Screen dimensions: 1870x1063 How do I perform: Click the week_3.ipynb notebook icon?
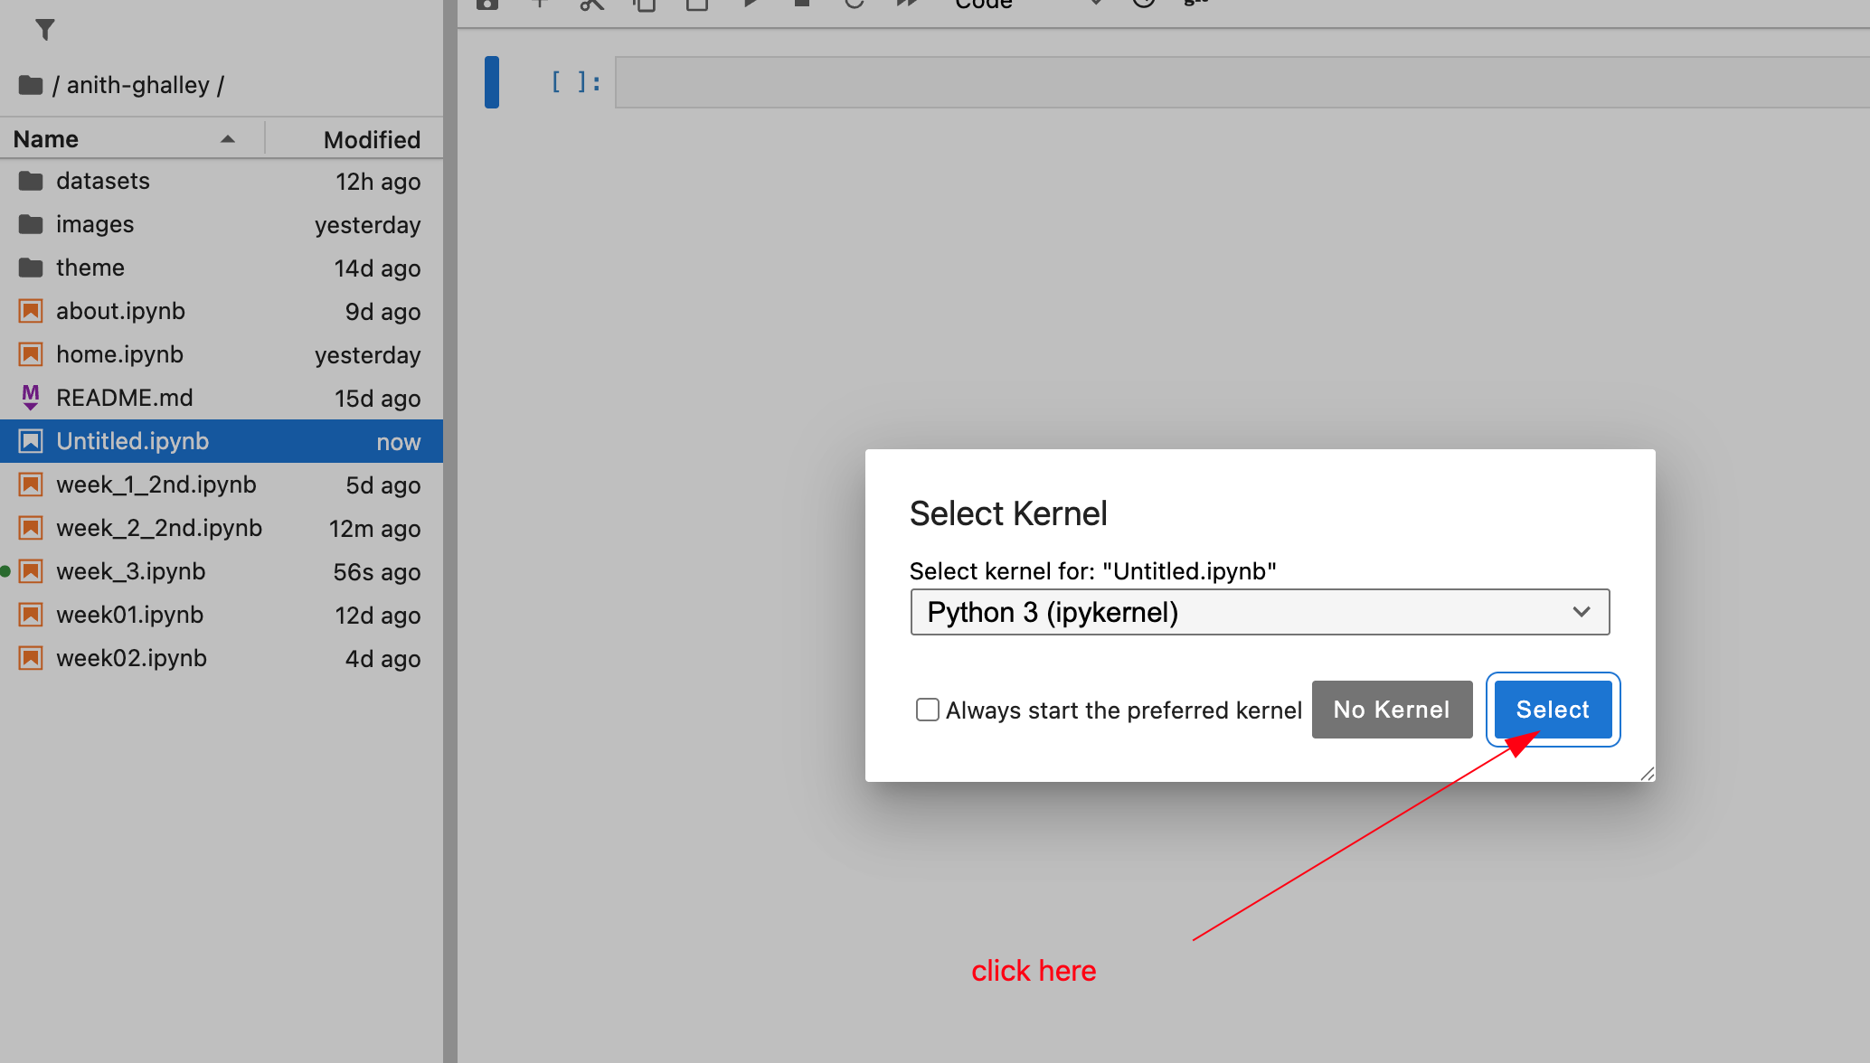31,571
